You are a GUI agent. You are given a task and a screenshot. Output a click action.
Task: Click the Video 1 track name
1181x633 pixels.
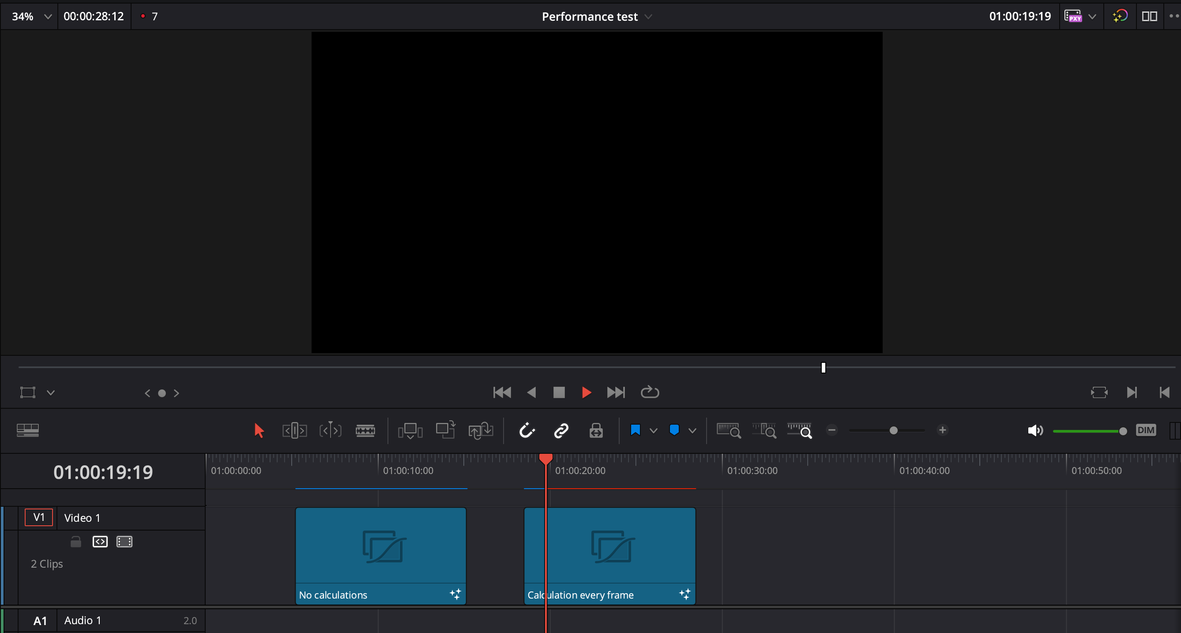point(82,518)
